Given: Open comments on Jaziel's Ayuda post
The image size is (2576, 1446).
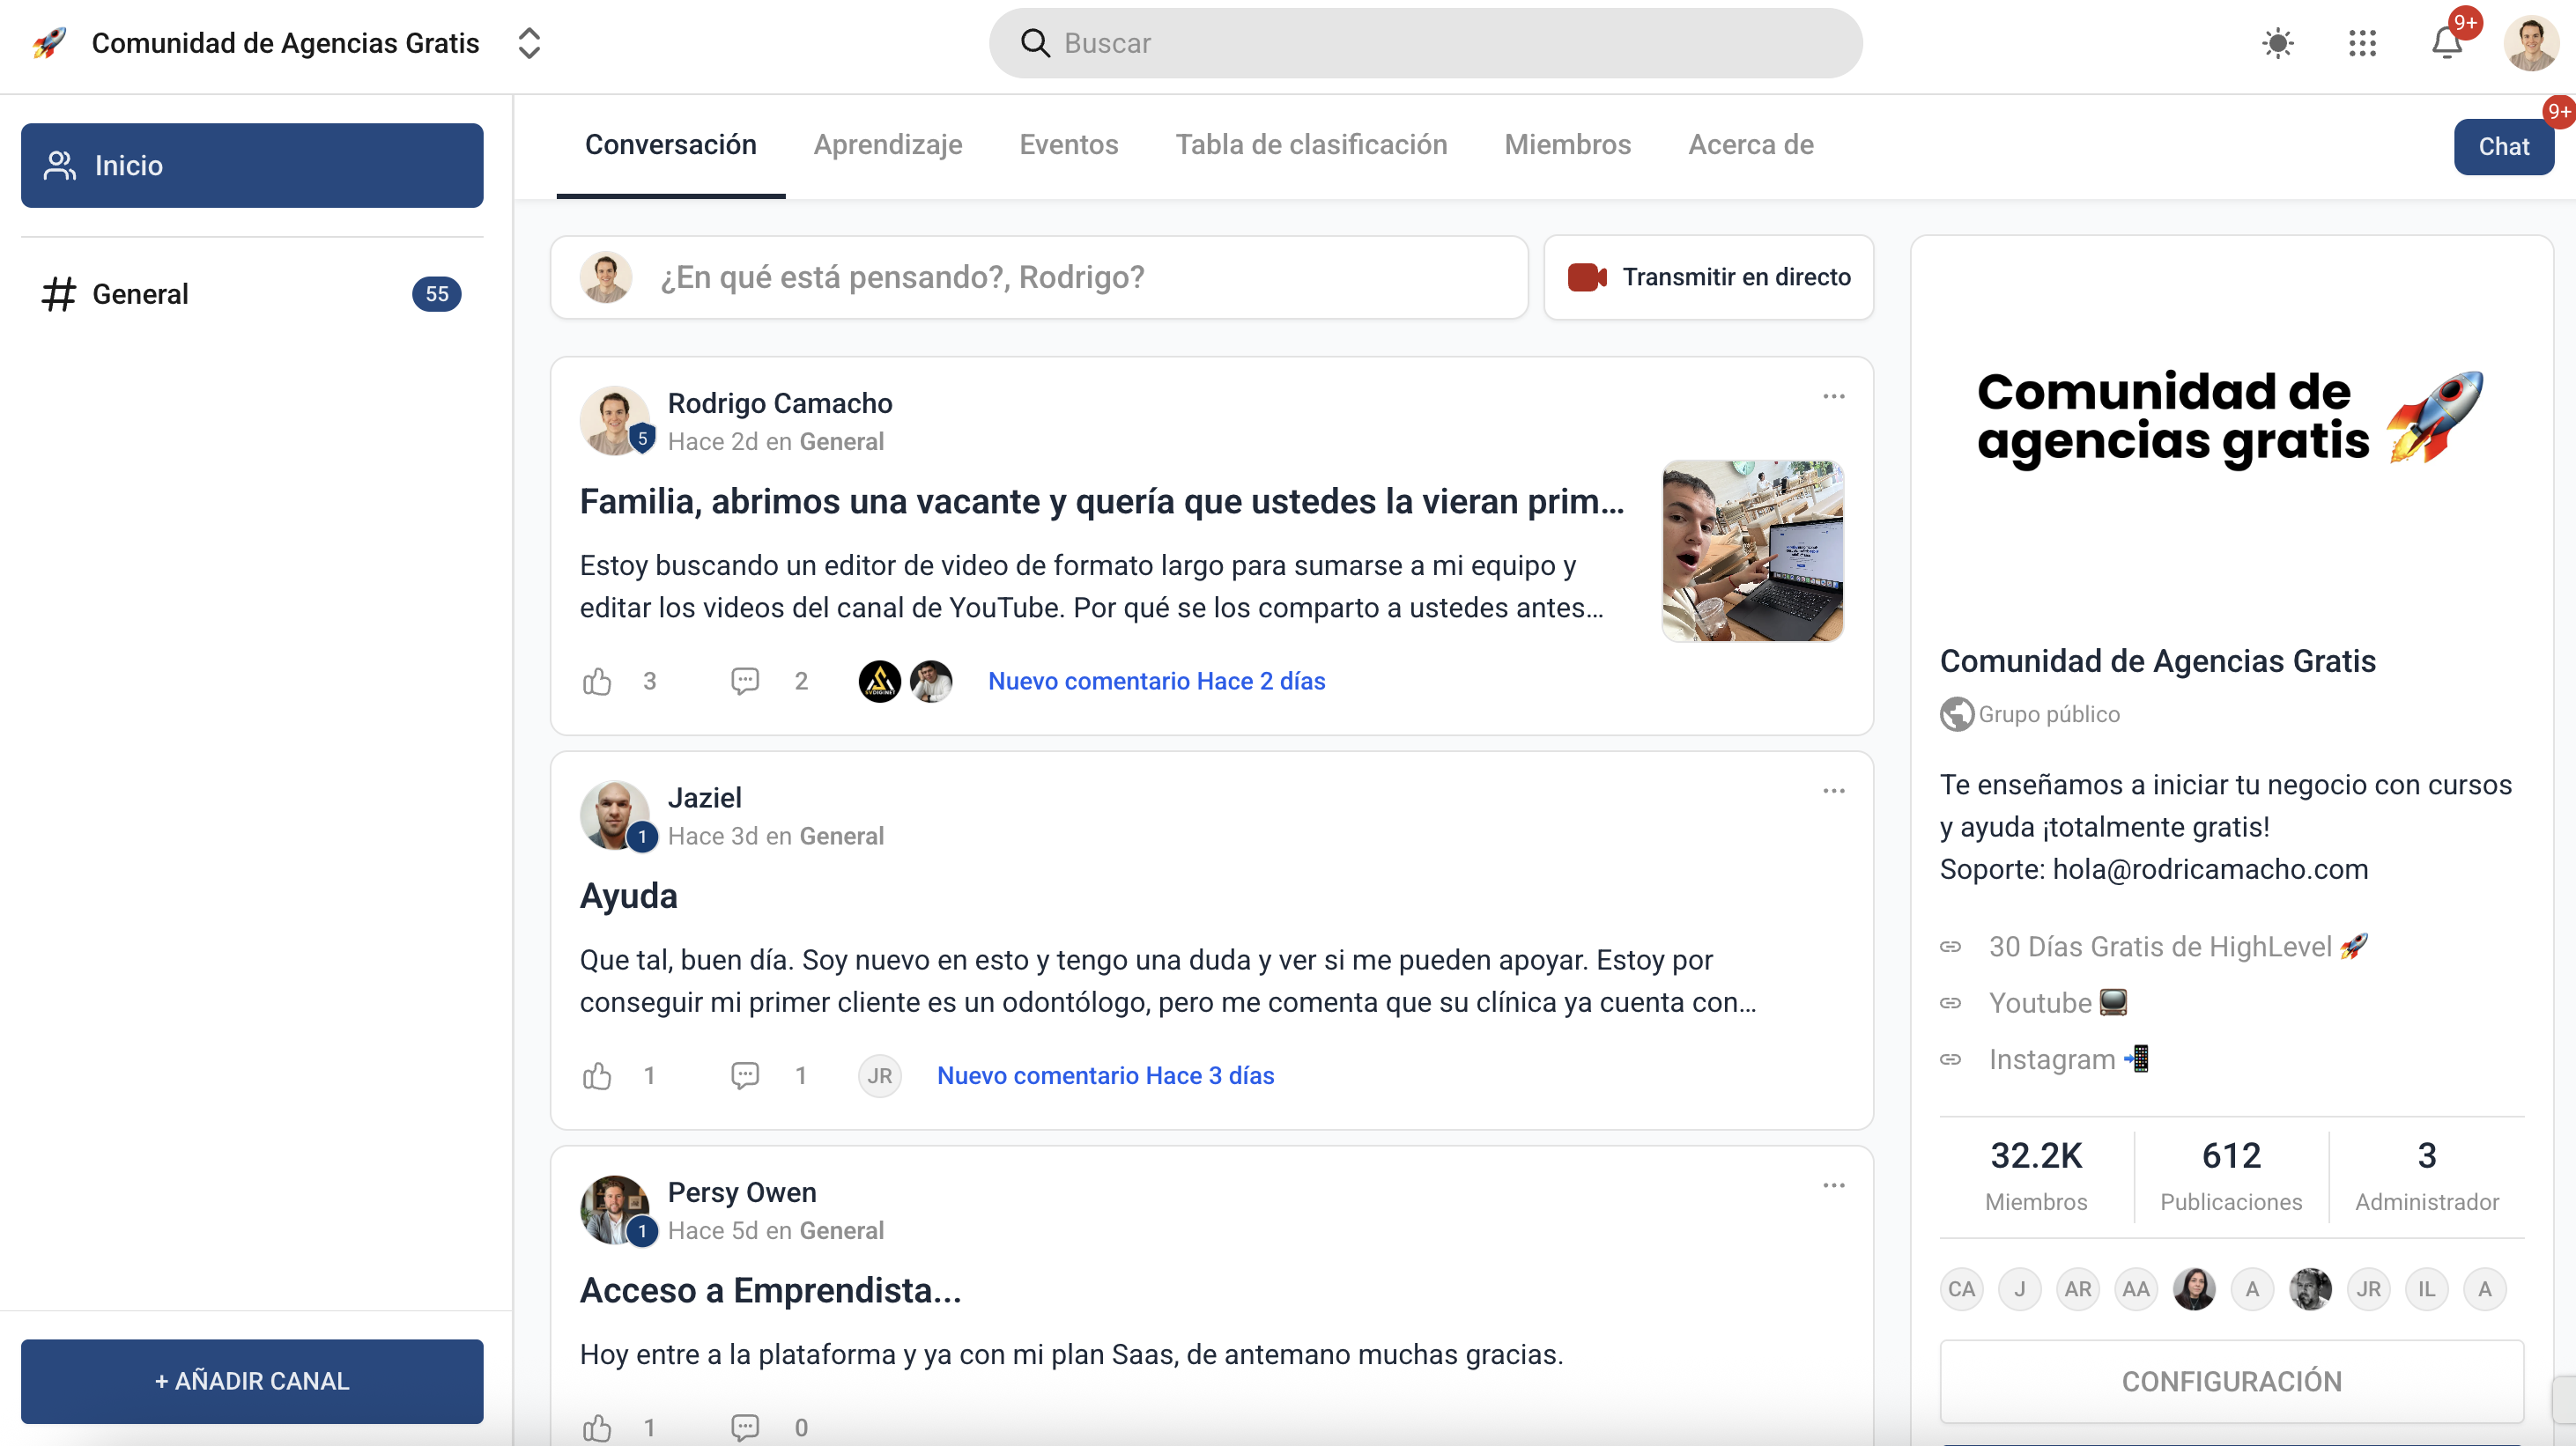Looking at the screenshot, I should tap(745, 1076).
